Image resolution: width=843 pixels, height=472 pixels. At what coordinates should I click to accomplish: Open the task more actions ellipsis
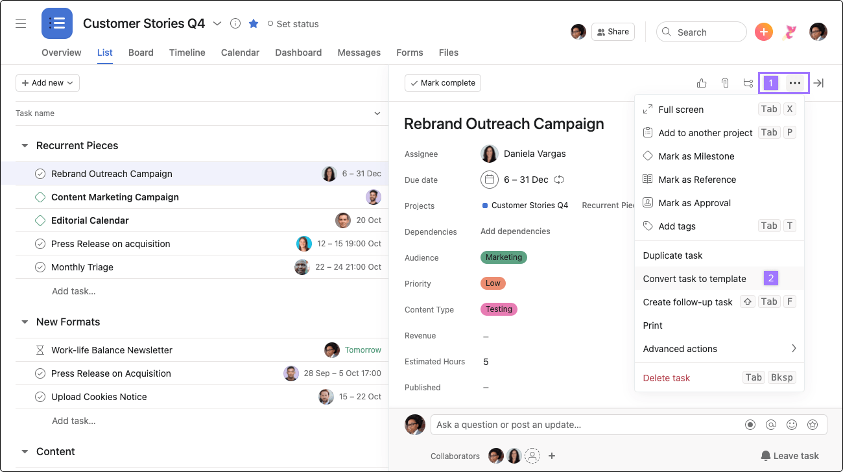(795, 83)
